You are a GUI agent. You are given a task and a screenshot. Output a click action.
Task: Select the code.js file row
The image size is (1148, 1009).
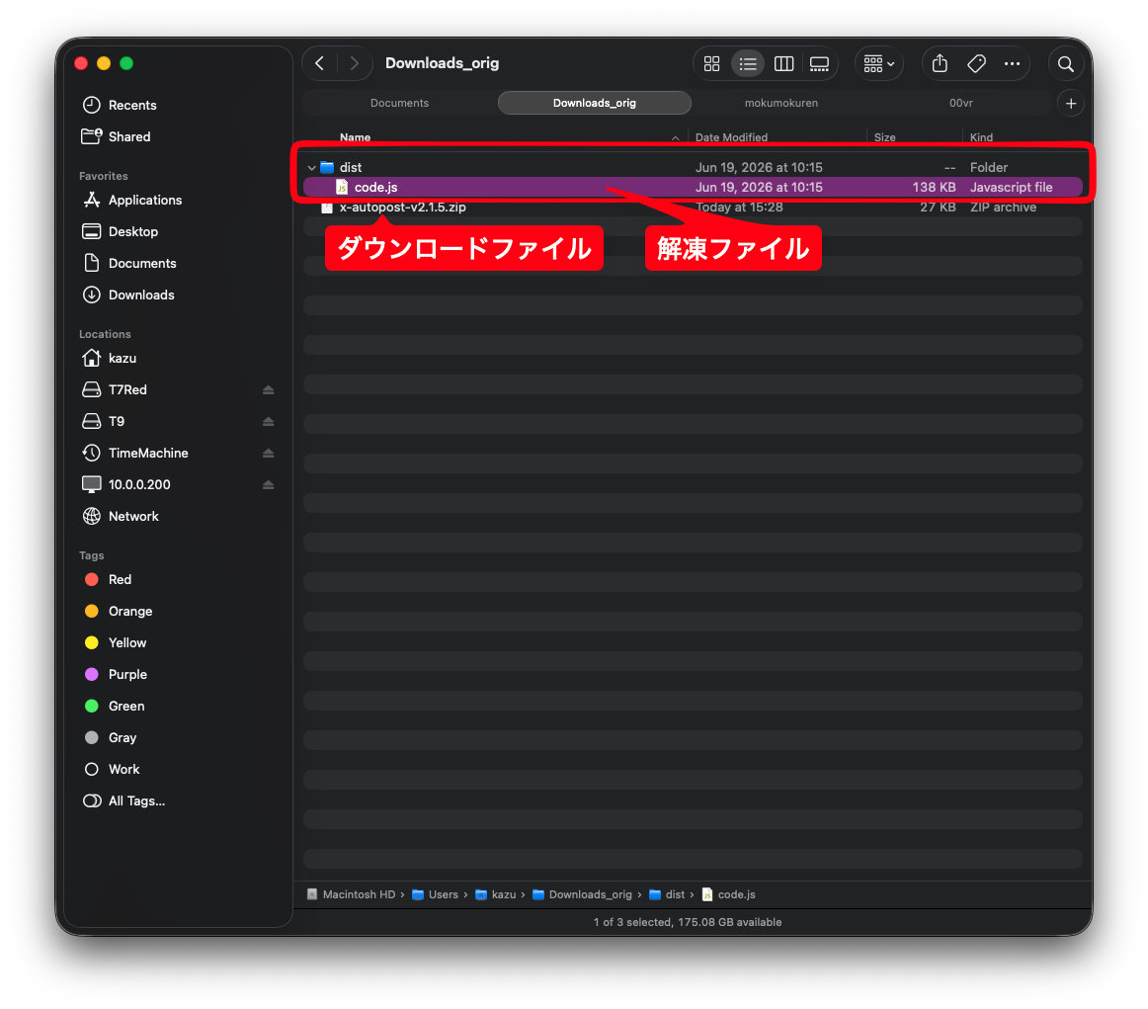693,188
